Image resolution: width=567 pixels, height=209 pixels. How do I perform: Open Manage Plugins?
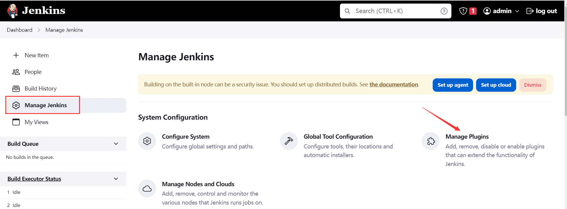(467, 137)
